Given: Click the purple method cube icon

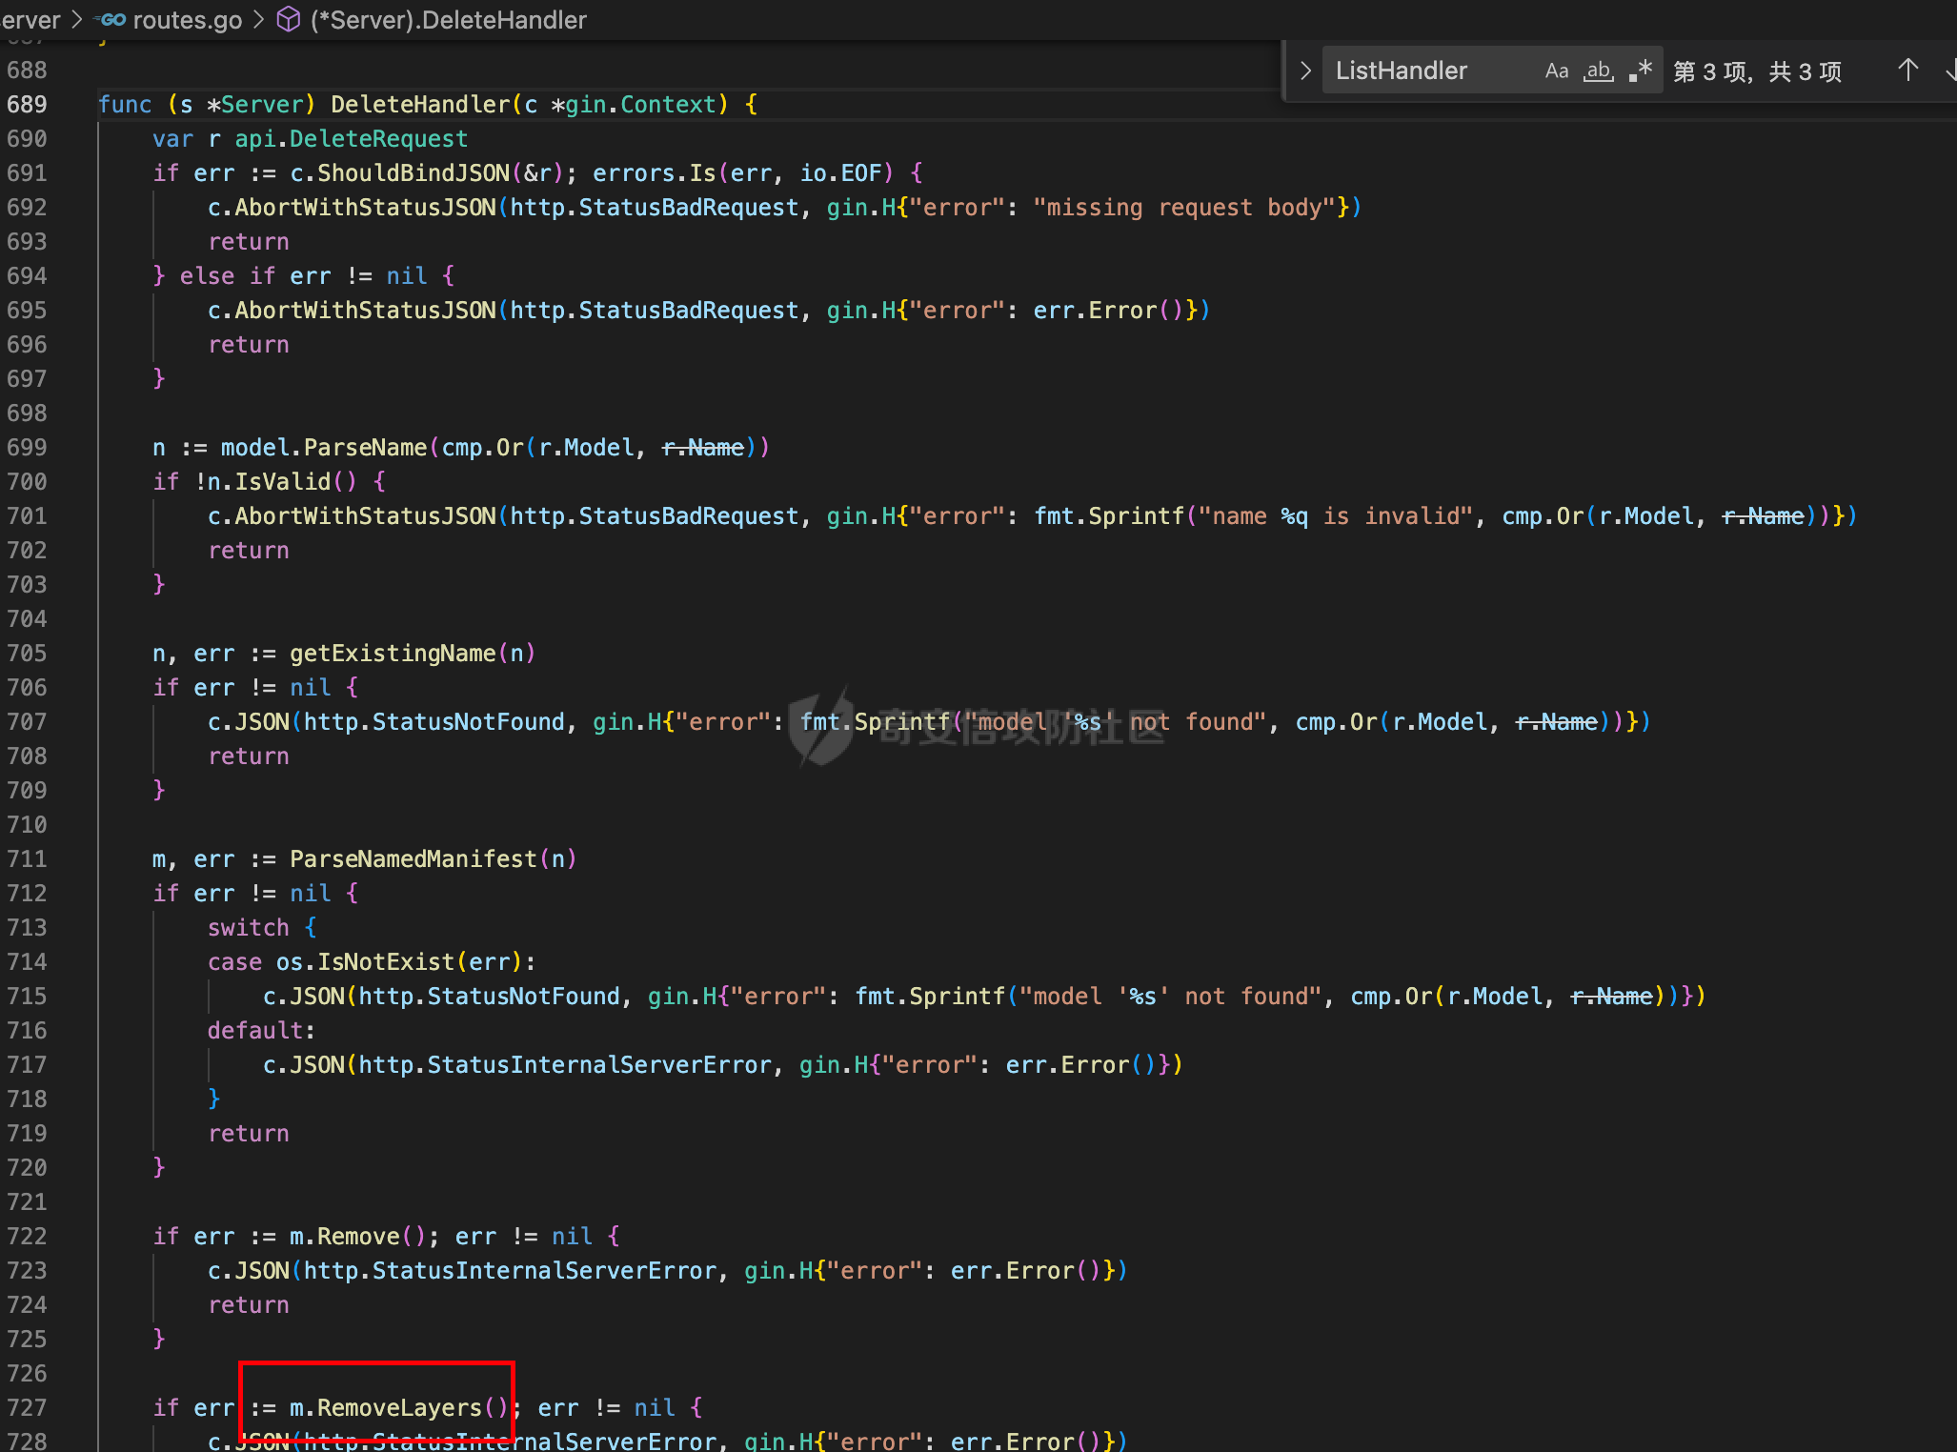Looking at the screenshot, I should [x=288, y=20].
